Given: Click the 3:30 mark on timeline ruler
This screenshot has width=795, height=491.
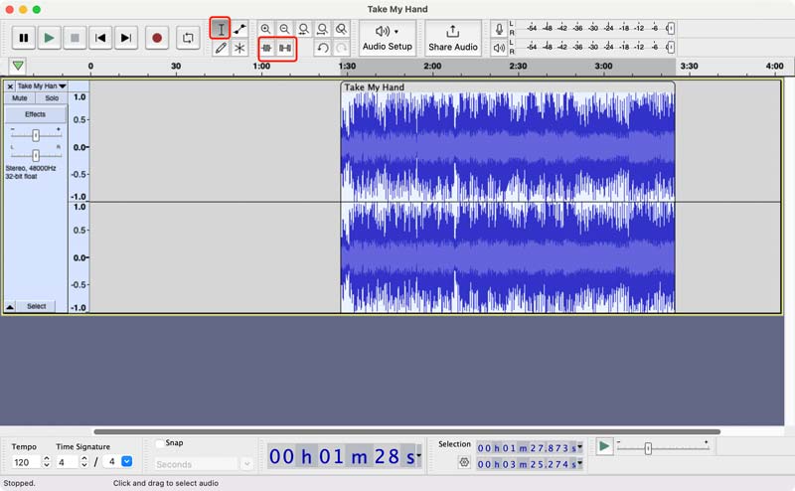Looking at the screenshot, I should tap(689, 66).
